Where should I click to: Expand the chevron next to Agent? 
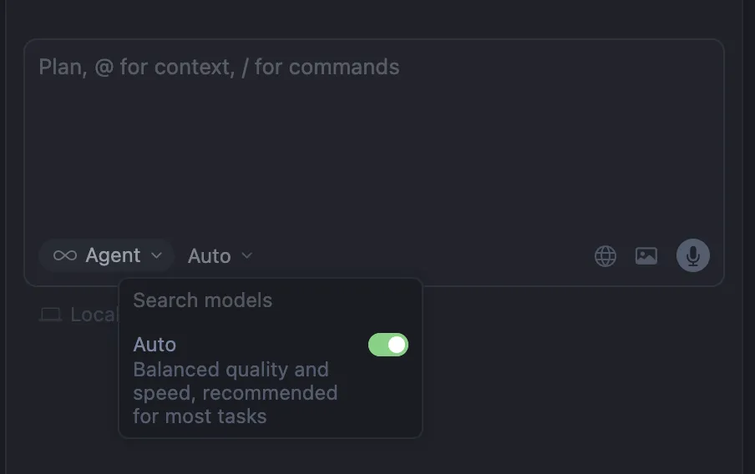coord(156,255)
